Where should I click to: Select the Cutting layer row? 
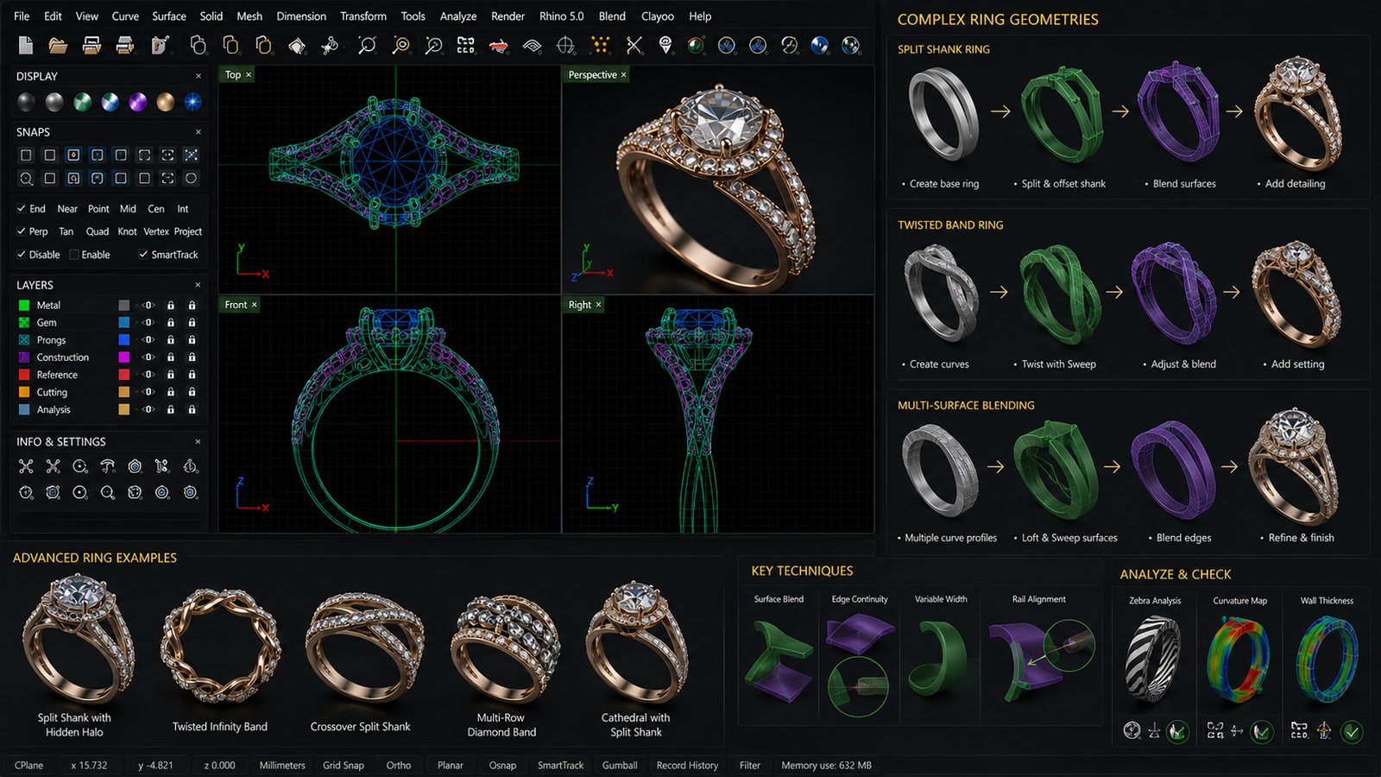click(108, 392)
